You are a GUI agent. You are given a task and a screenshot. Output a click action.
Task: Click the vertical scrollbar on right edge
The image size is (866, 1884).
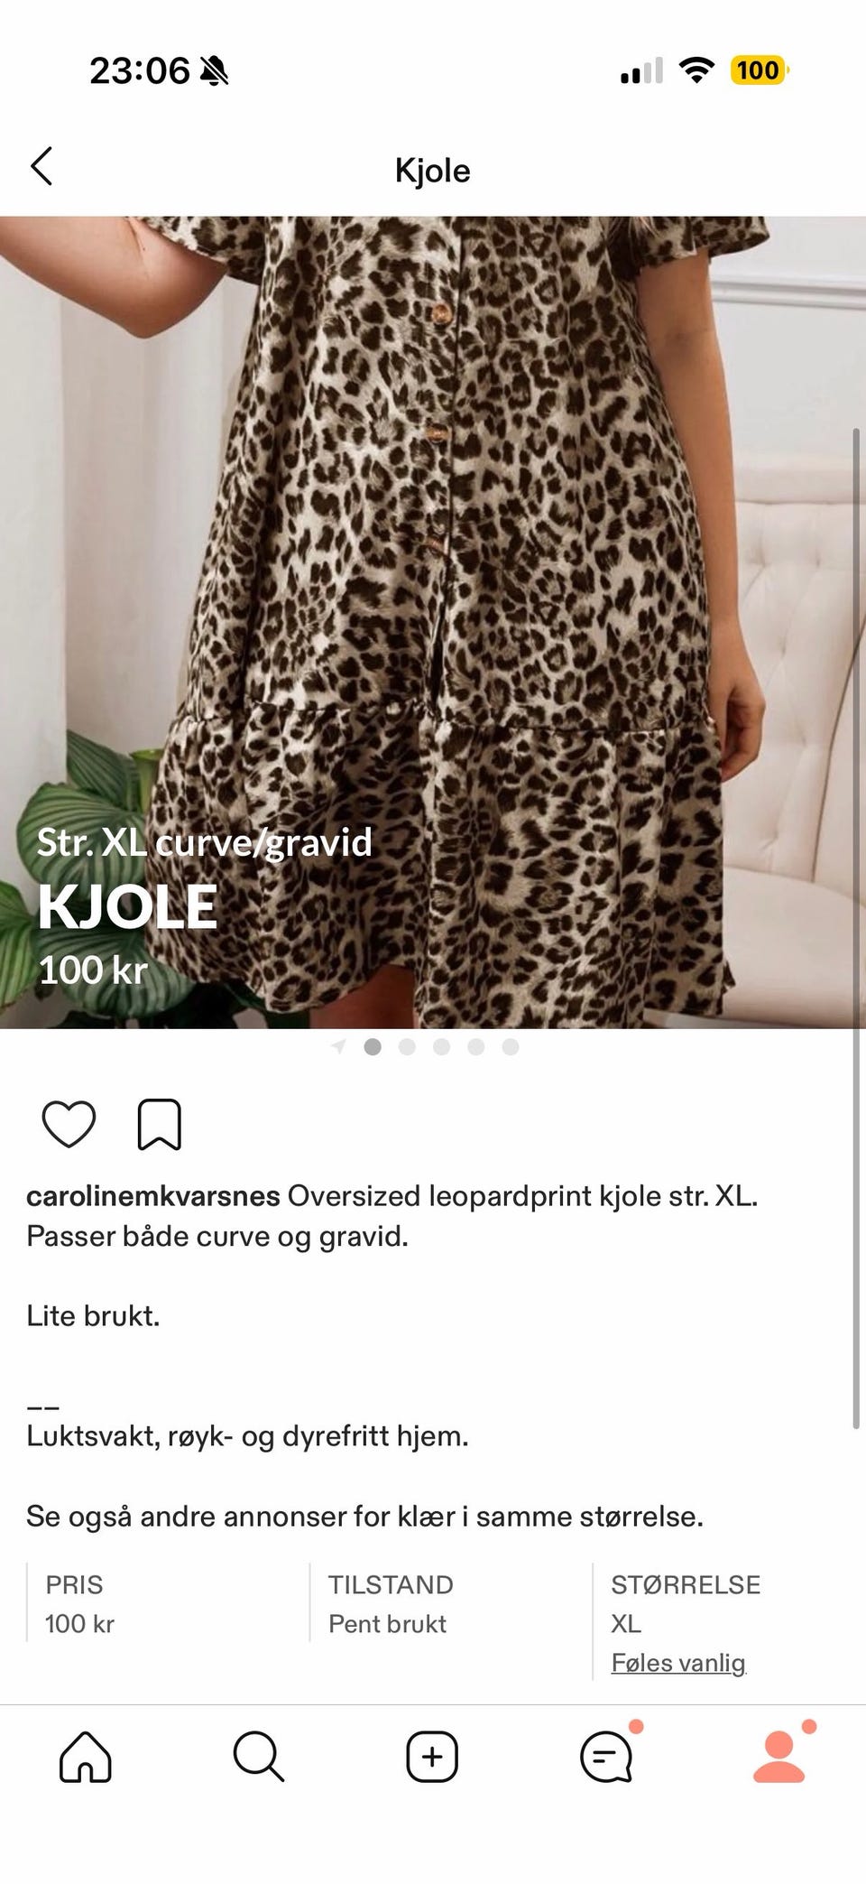point(856,930)
